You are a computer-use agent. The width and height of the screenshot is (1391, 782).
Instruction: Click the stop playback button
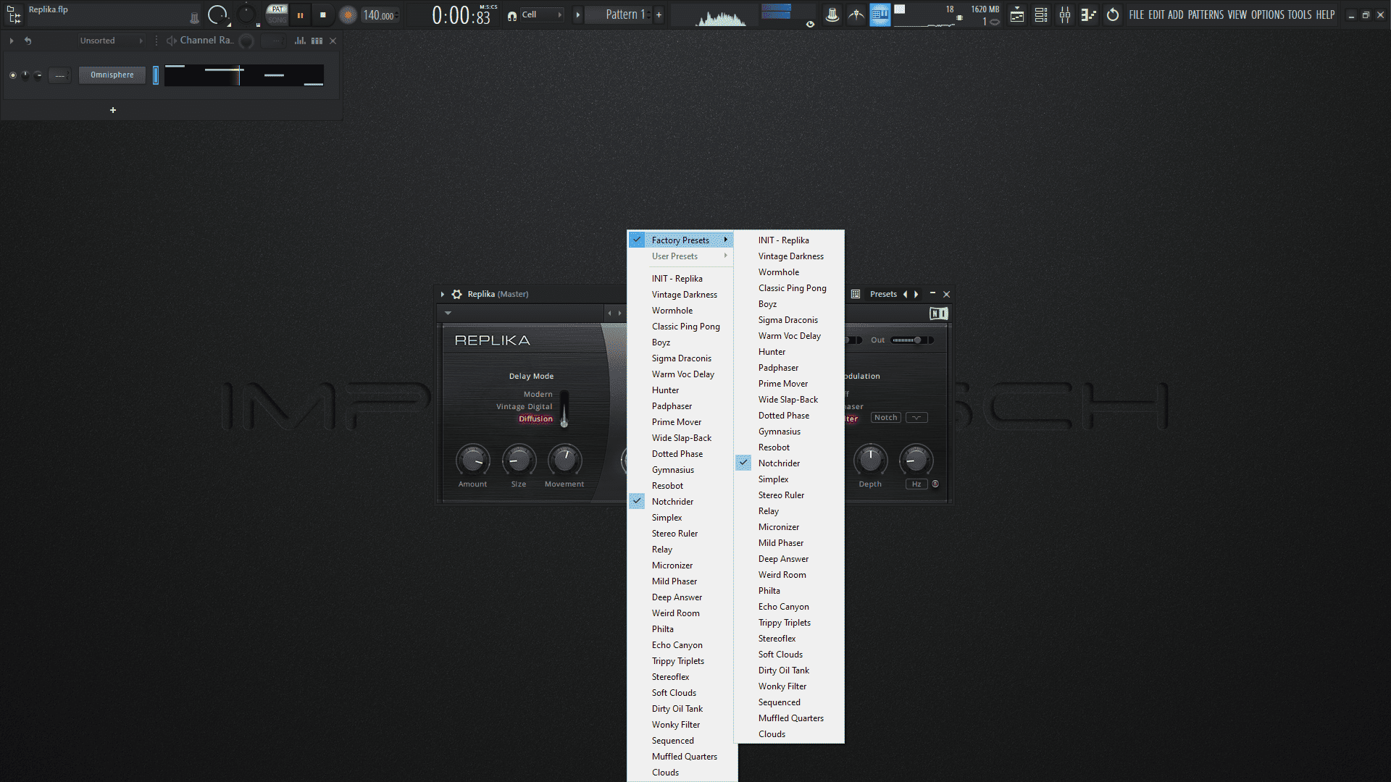[323, 15]
